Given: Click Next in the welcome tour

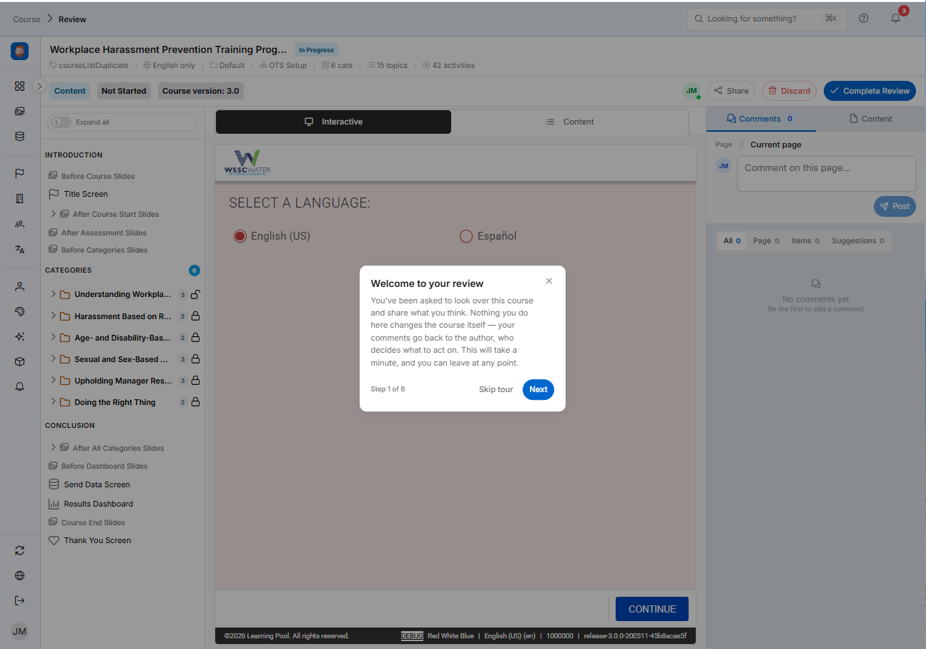Looking at the screenshot, I should (x=538, y=389).
